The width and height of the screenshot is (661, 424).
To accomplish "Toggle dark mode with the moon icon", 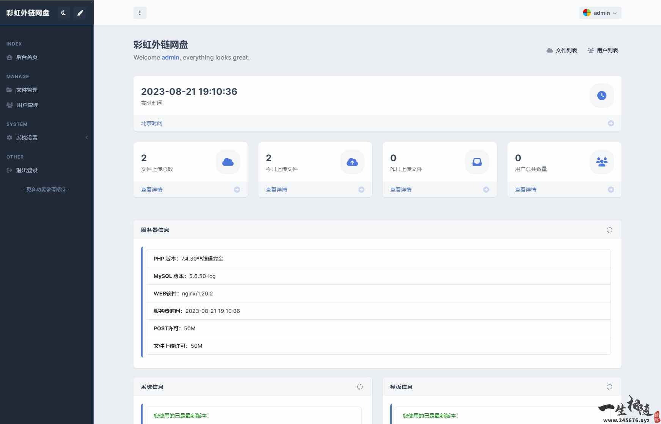I will [x=63, y=13].
